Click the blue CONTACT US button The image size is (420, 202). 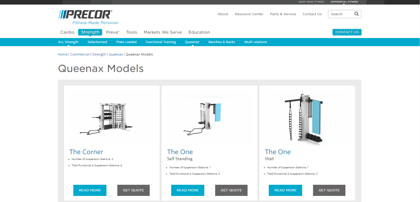347,32
